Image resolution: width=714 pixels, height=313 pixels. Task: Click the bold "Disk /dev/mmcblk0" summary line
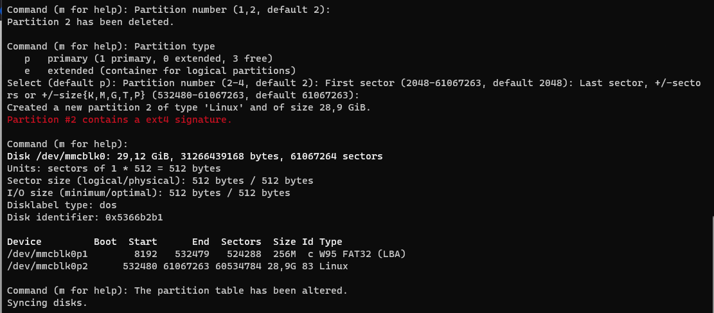pos(195,156)
